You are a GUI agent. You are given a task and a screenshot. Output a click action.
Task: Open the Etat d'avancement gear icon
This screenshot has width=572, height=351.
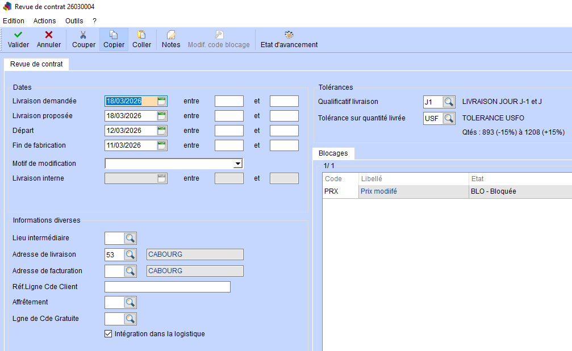(289, 35)
